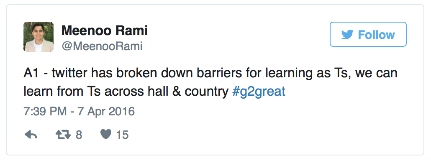Image resolution: width=431 pixels, height=163 pixels.
Task: Click the word Follow on the button
Action: click(376, 35)
